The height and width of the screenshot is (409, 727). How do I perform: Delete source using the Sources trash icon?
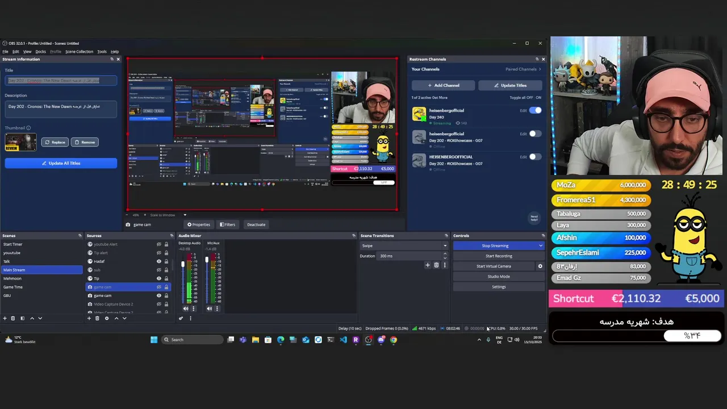[97, 318]
